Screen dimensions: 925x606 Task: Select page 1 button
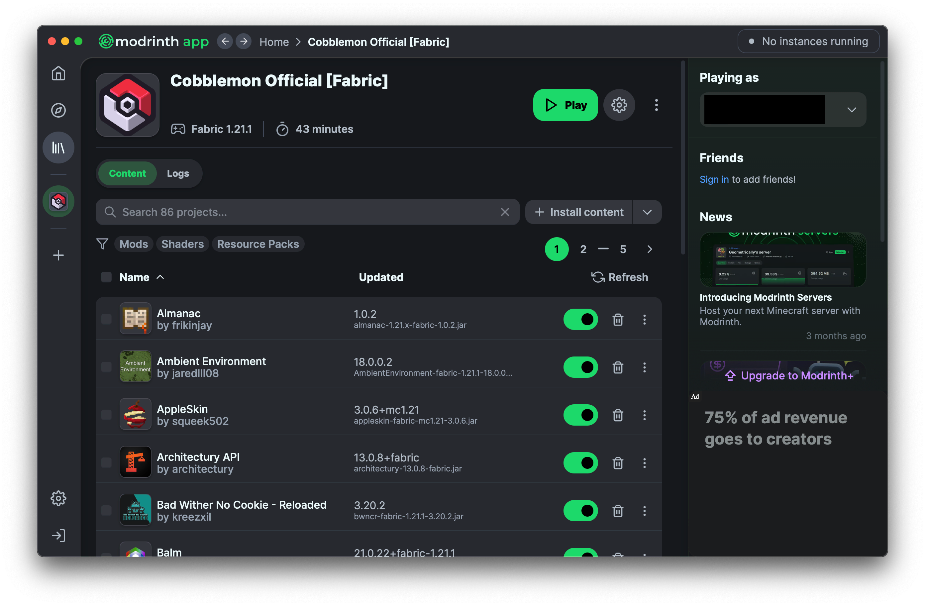tap(557, 249)
